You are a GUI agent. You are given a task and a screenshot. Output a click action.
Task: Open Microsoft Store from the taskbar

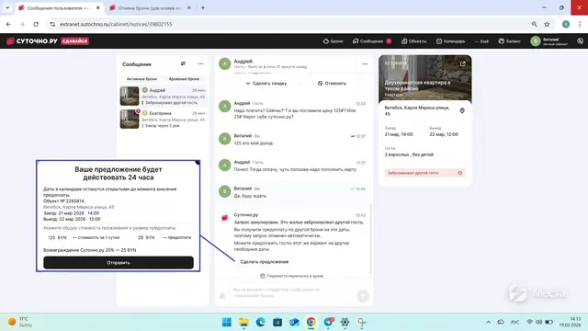(277, 322)
